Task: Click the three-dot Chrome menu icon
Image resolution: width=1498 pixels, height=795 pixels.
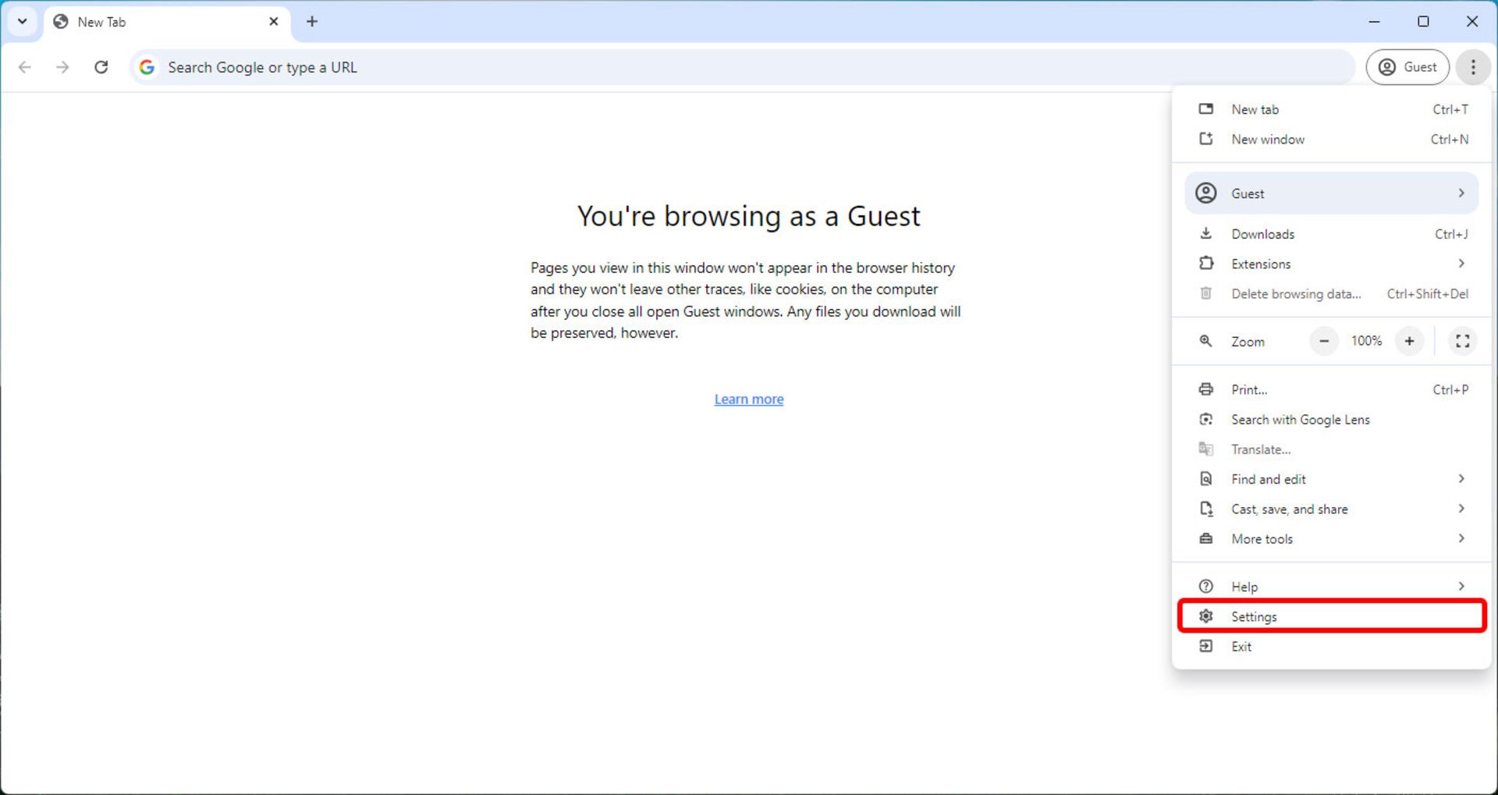Action: [x=1472, y=67]
